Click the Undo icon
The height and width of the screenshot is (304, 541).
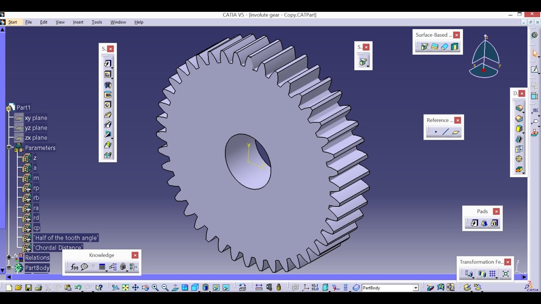click(78, 288)
